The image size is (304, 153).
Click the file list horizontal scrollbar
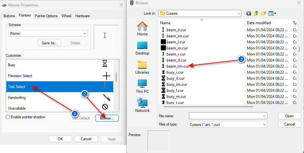(208, 106)
